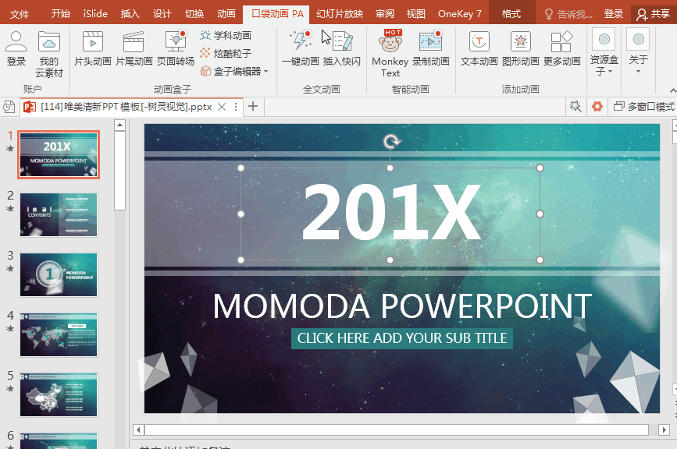
Task: Click animation star beside slide 3
Action: tap(10, 268)
